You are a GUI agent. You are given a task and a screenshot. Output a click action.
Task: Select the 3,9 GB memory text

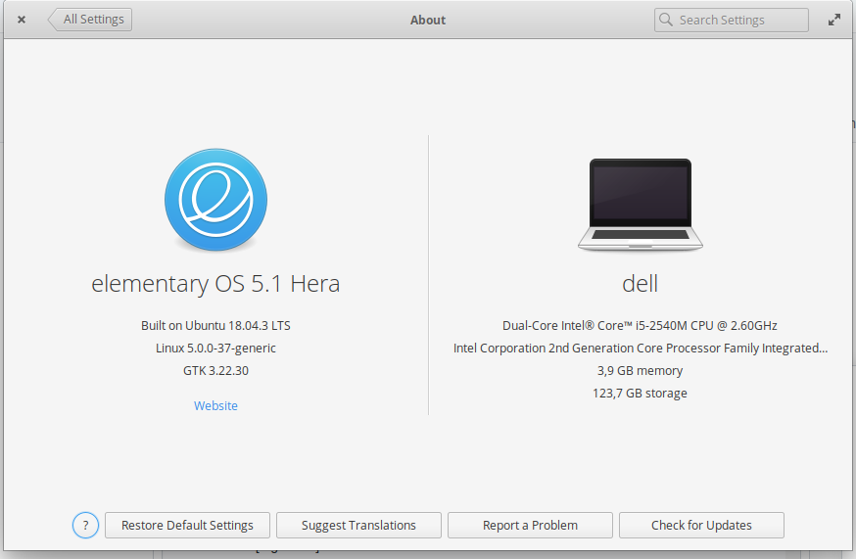click(x=640, y=371)
